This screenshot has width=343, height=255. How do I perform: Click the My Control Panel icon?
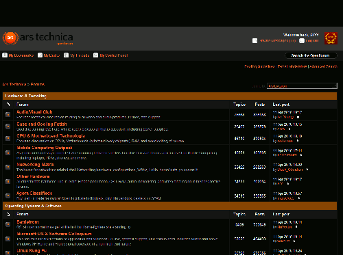tap(95, 55)
